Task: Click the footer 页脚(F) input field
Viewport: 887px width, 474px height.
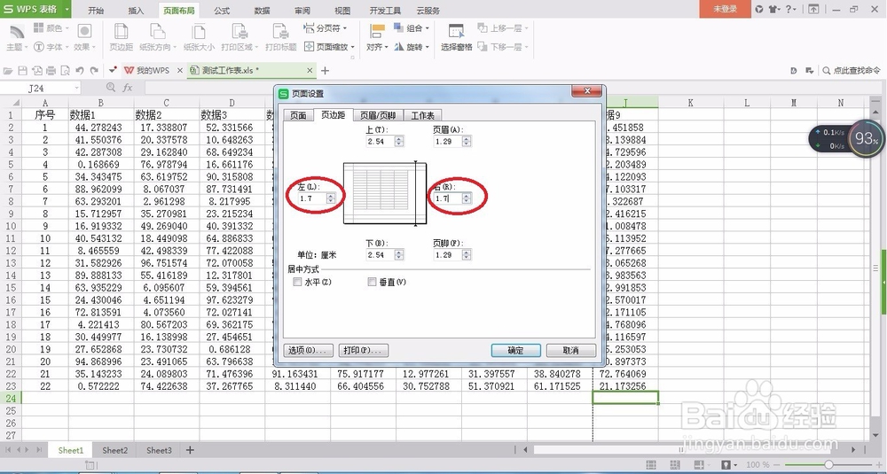Action: 447,255
